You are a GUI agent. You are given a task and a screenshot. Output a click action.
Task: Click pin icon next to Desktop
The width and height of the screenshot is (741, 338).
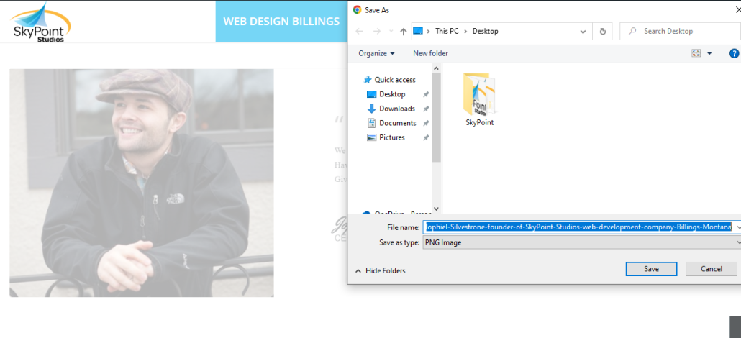coord(426,94)
